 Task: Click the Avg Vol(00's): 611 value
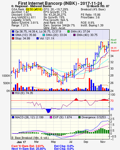point(23,17)
